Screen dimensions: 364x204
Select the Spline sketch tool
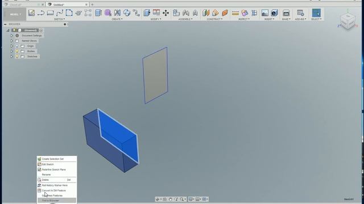click(x=60, y=12)
